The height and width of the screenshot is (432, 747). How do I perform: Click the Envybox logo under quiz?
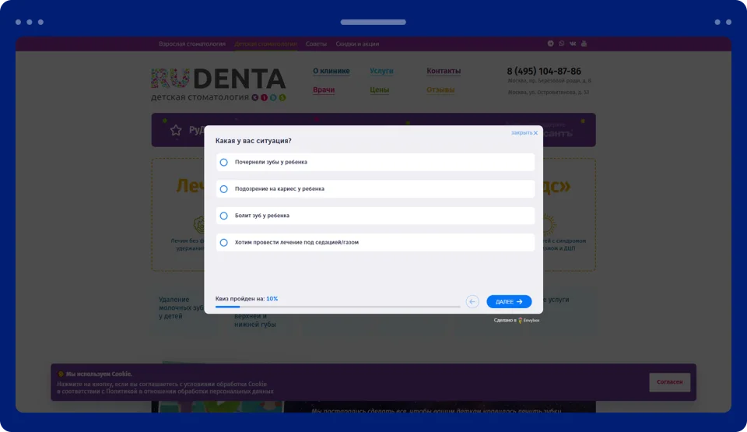(x=529, y=321)
